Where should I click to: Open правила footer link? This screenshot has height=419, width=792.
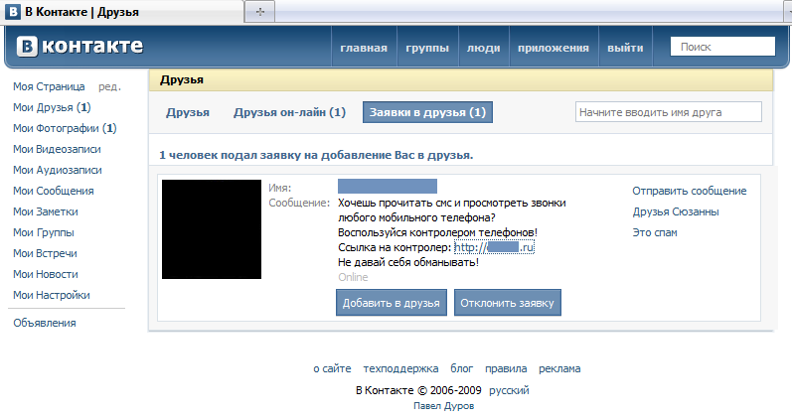point(506,368)
